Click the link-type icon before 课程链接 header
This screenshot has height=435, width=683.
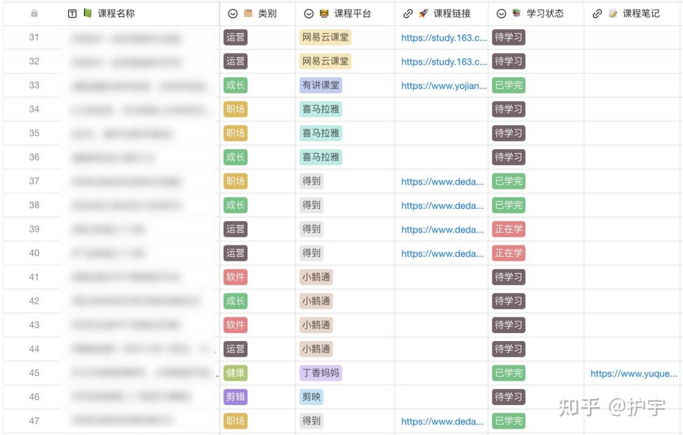click(408, 14)
